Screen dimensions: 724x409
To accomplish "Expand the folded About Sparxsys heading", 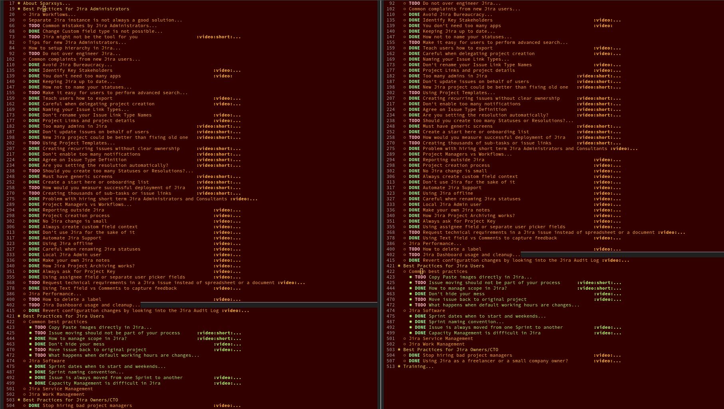I will [x=46, y=3].
